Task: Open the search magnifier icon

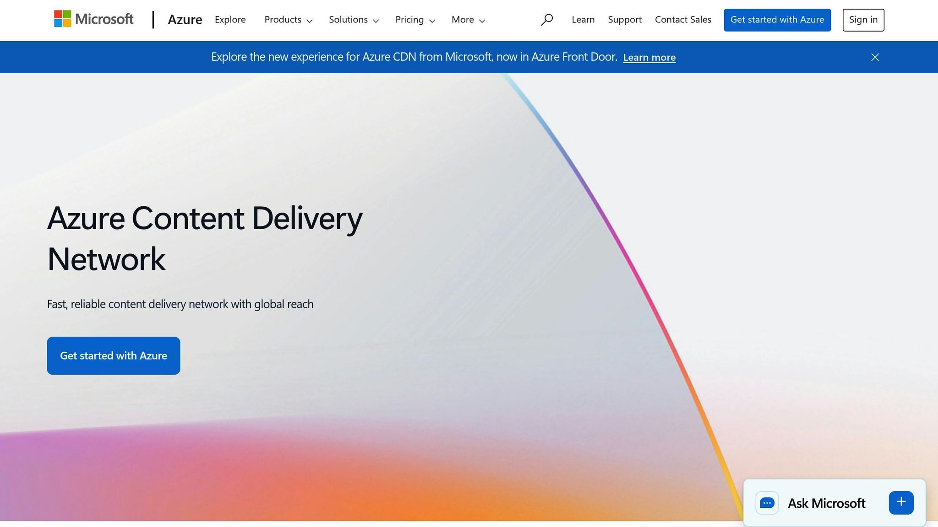Action: [546, 20]
